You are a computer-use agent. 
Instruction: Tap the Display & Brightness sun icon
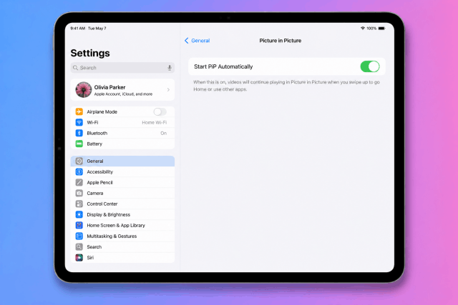(79, 214)
